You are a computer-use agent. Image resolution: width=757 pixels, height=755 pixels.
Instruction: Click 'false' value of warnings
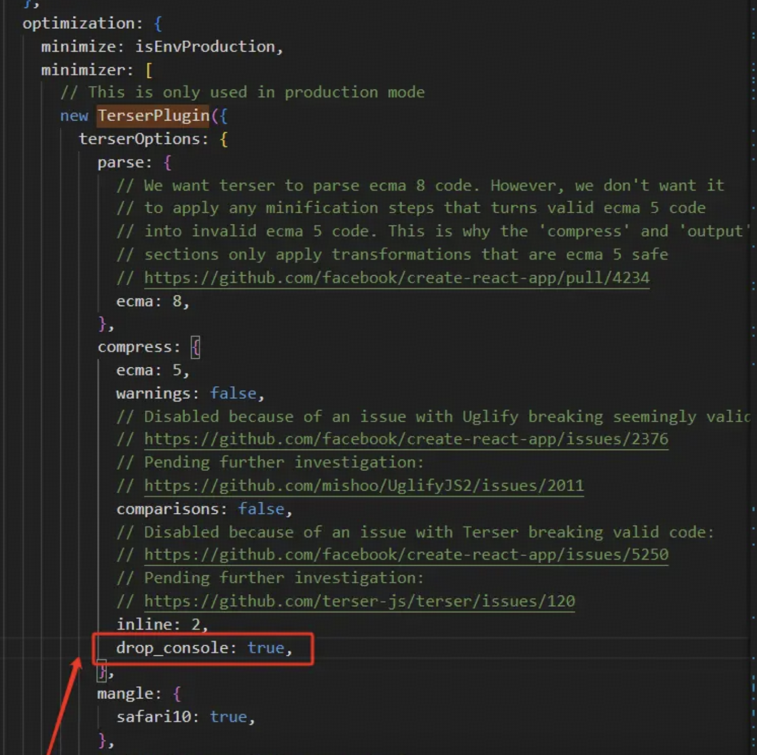[x=233, y=393]
